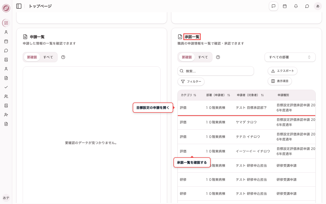Open the 表示項目 column settings button

tap(280, 81)
